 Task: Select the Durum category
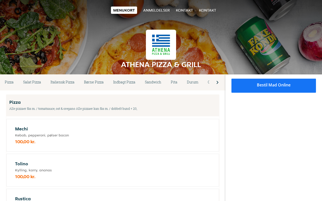192,82
